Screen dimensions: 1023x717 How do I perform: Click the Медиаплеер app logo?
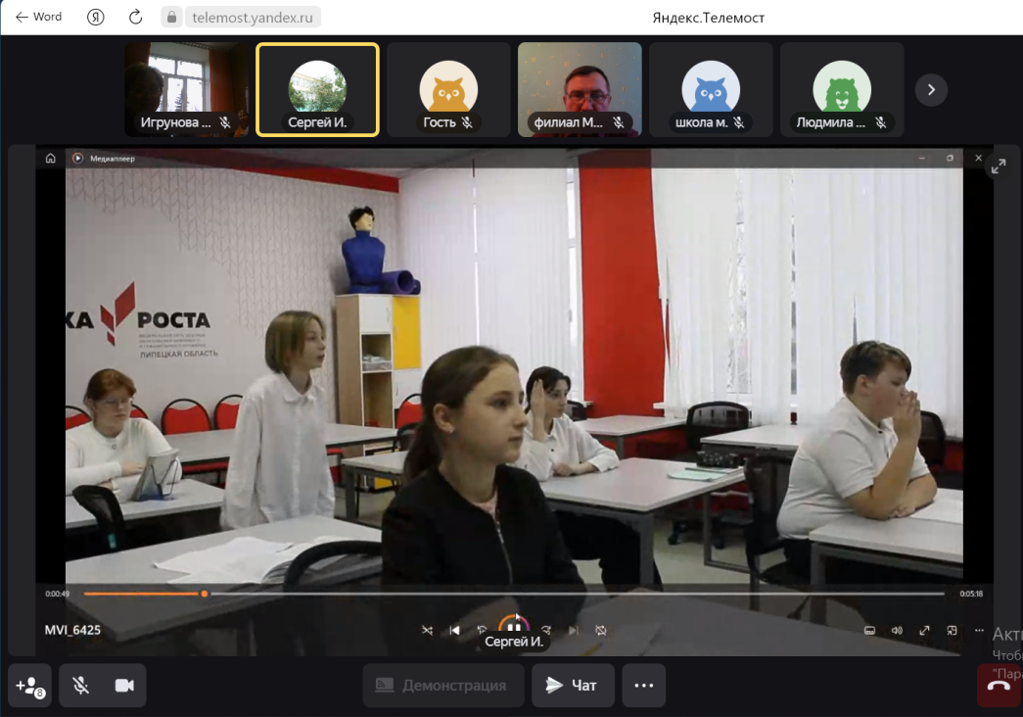(x=77, y=158)
